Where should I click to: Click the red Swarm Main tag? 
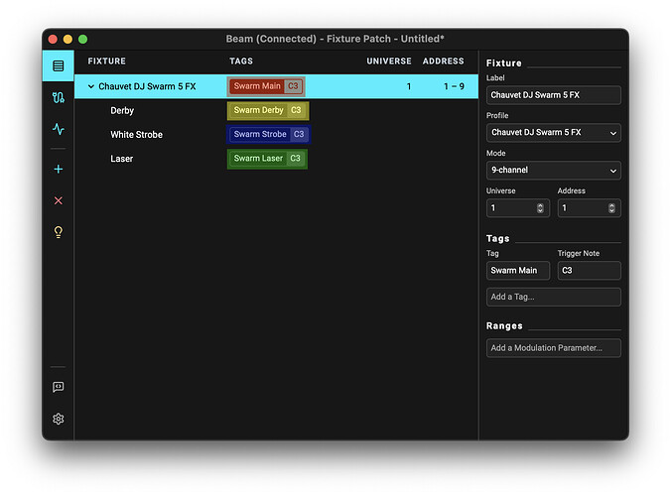(257, 86)
